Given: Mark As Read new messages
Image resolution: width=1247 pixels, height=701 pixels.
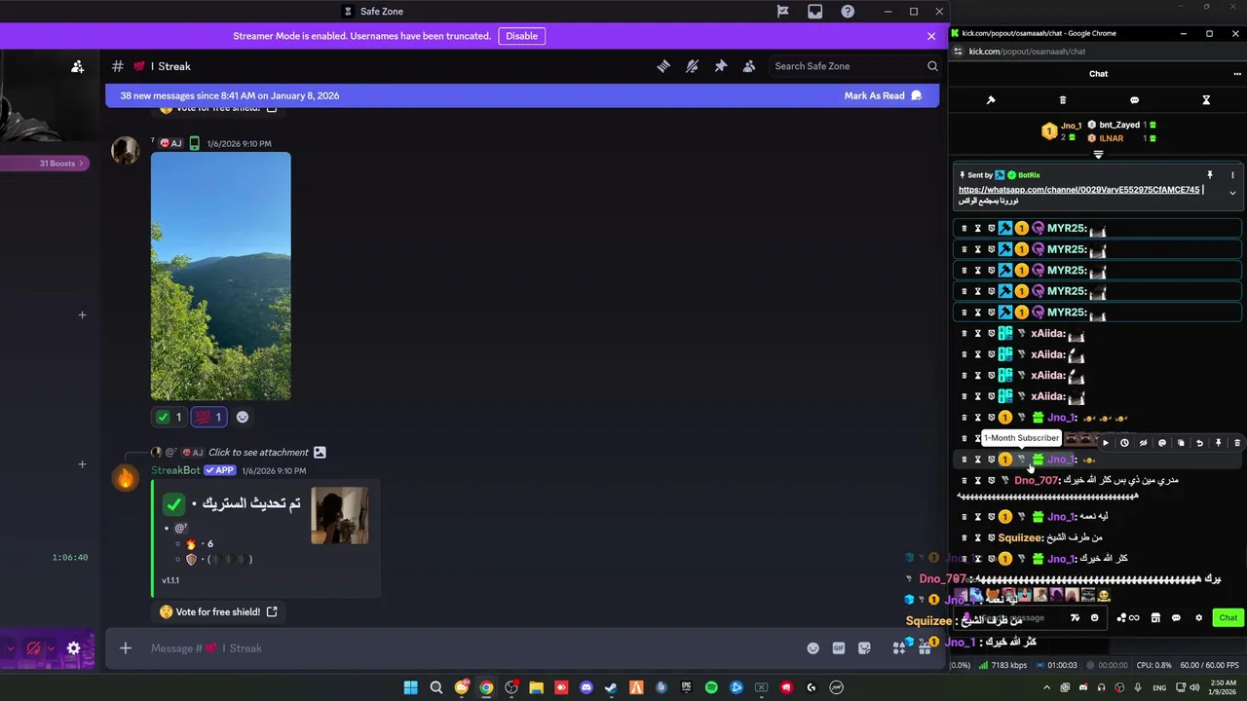Looking at the screenshot, I should click(x=883, y=95).
